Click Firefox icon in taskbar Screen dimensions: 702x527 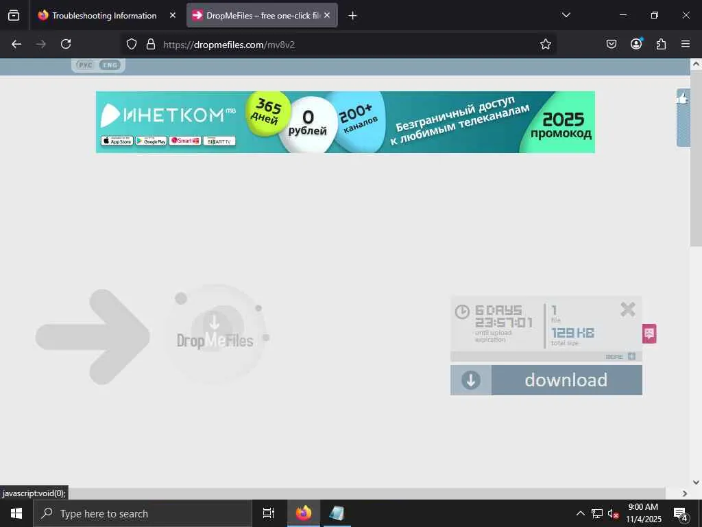point(304,513)
